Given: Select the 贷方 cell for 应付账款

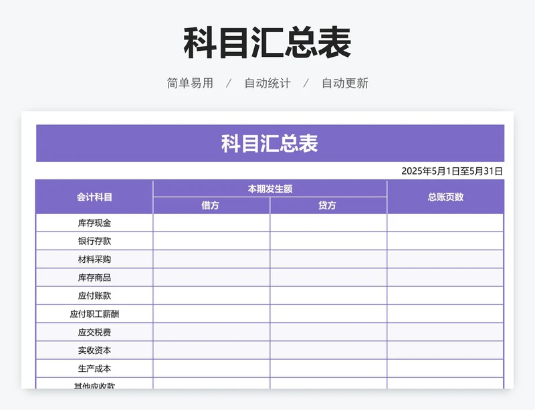Looking at the screenshot, I should 328,296.
